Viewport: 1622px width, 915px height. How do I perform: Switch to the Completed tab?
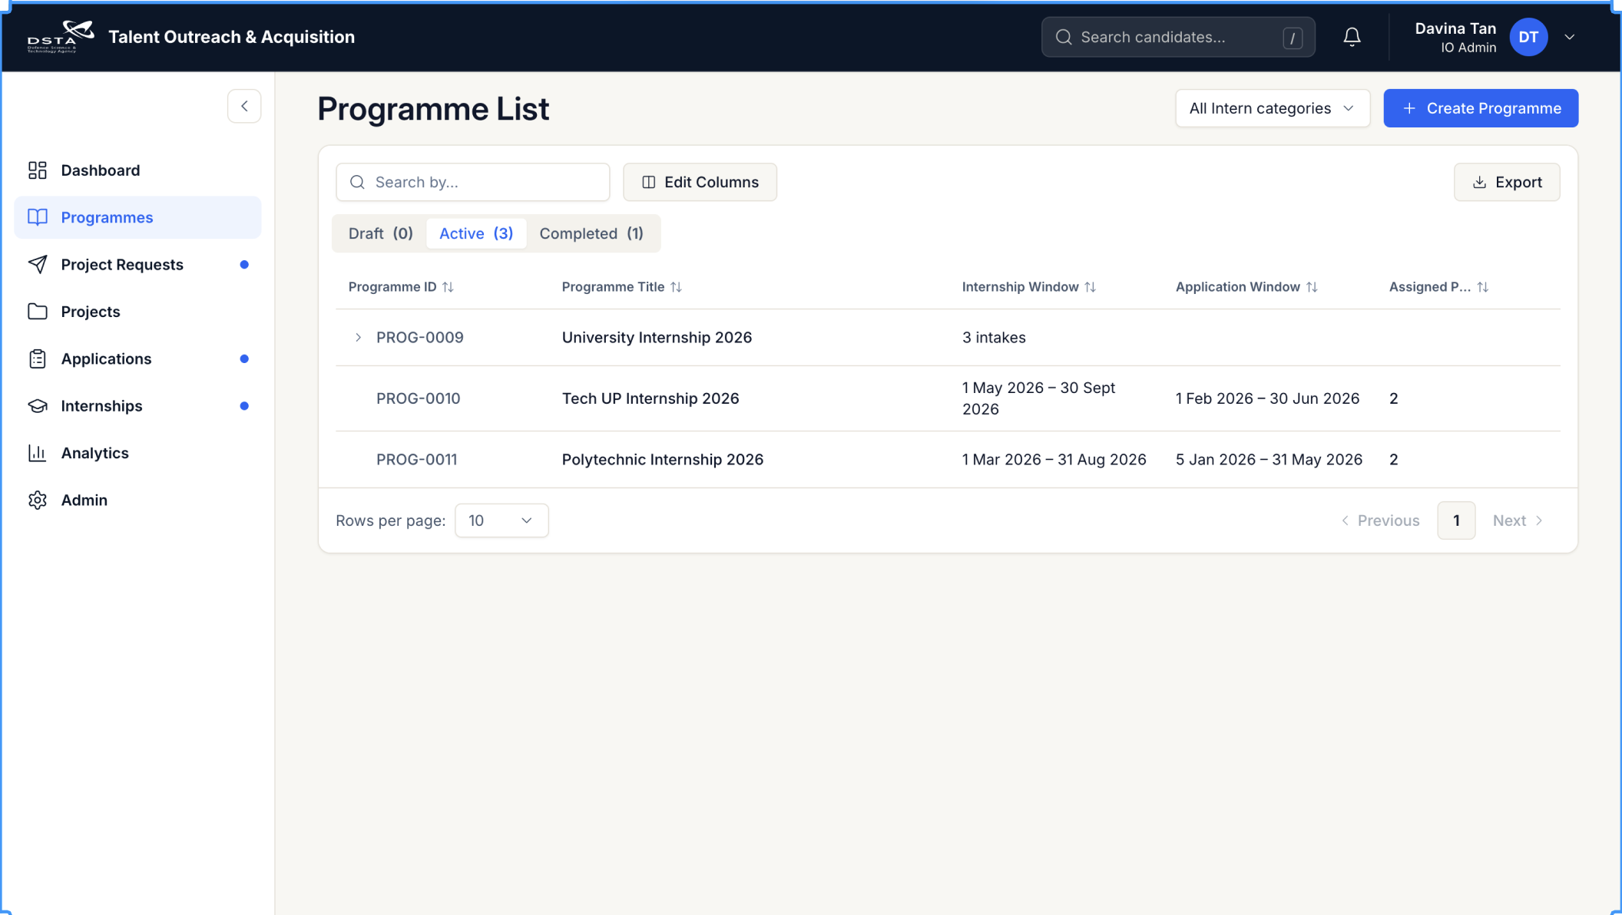pos(591,233)
